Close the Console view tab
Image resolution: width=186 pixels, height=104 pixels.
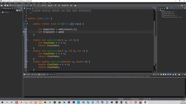54,75
